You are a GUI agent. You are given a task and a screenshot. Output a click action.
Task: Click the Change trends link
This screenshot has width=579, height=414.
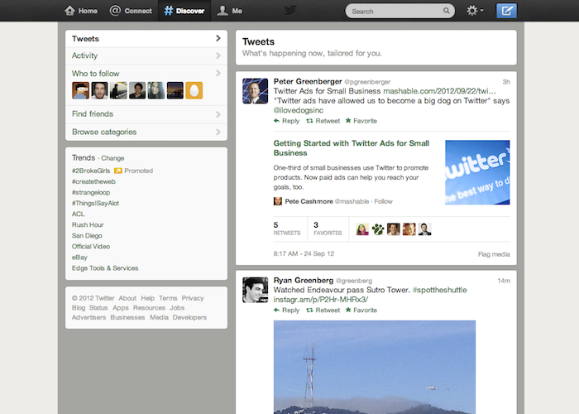click(112, 158)
